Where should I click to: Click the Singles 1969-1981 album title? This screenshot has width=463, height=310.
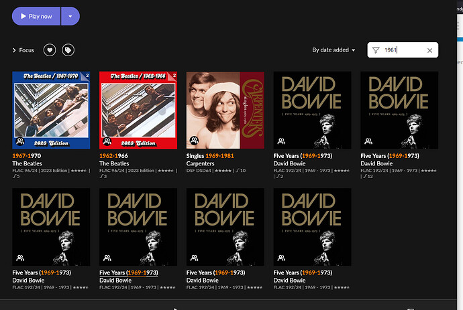point(210,156)
